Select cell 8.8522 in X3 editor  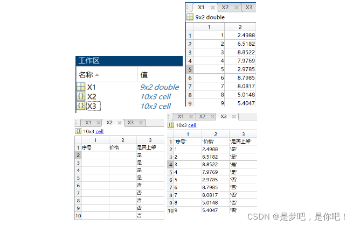[x=216, y=165]
